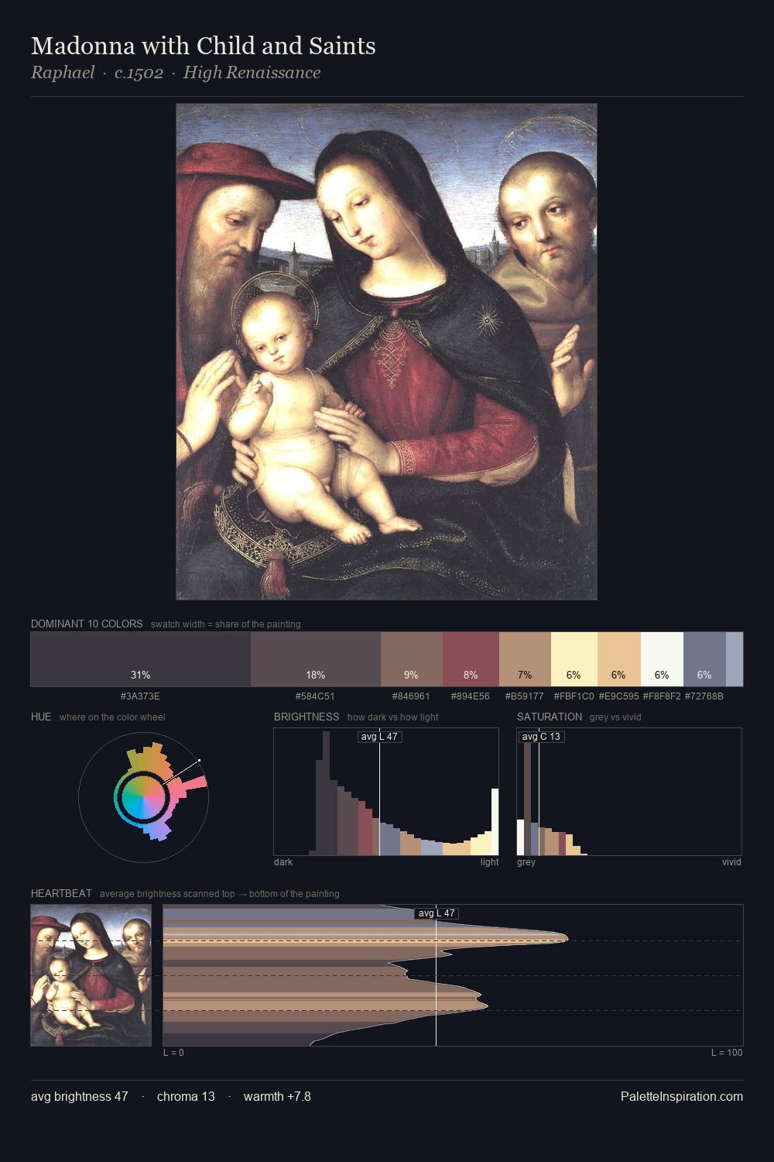Click the hex code text #B59177

click(x=525, y=696)
